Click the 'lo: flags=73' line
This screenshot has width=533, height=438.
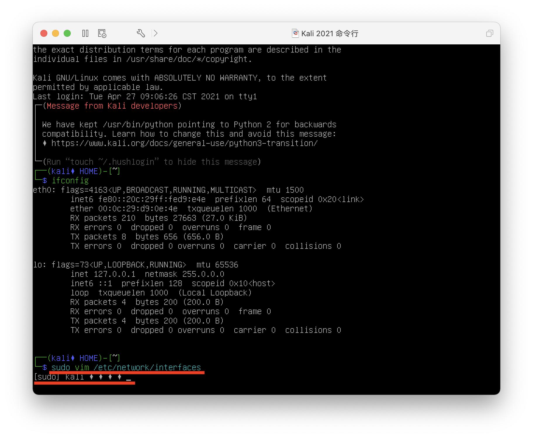click(136, 265)
